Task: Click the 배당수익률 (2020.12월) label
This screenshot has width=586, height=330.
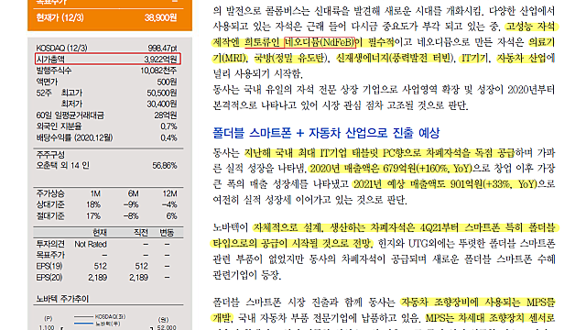Action: 74,137
